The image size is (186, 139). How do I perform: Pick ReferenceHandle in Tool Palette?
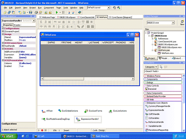(154, 122)
